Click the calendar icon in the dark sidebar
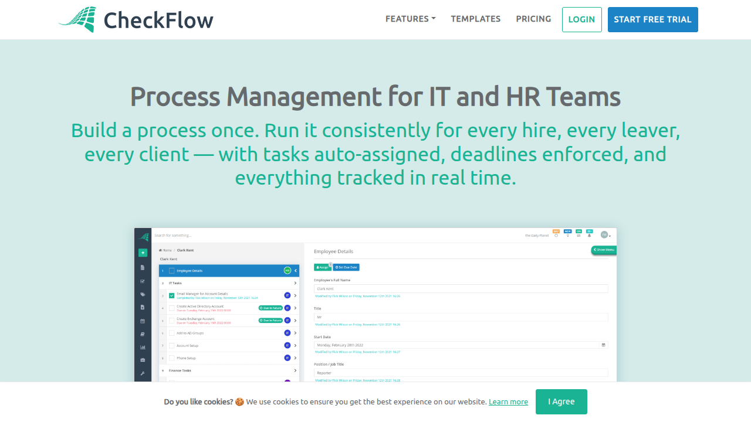This screenshot has height=422, width=751. 143,321
